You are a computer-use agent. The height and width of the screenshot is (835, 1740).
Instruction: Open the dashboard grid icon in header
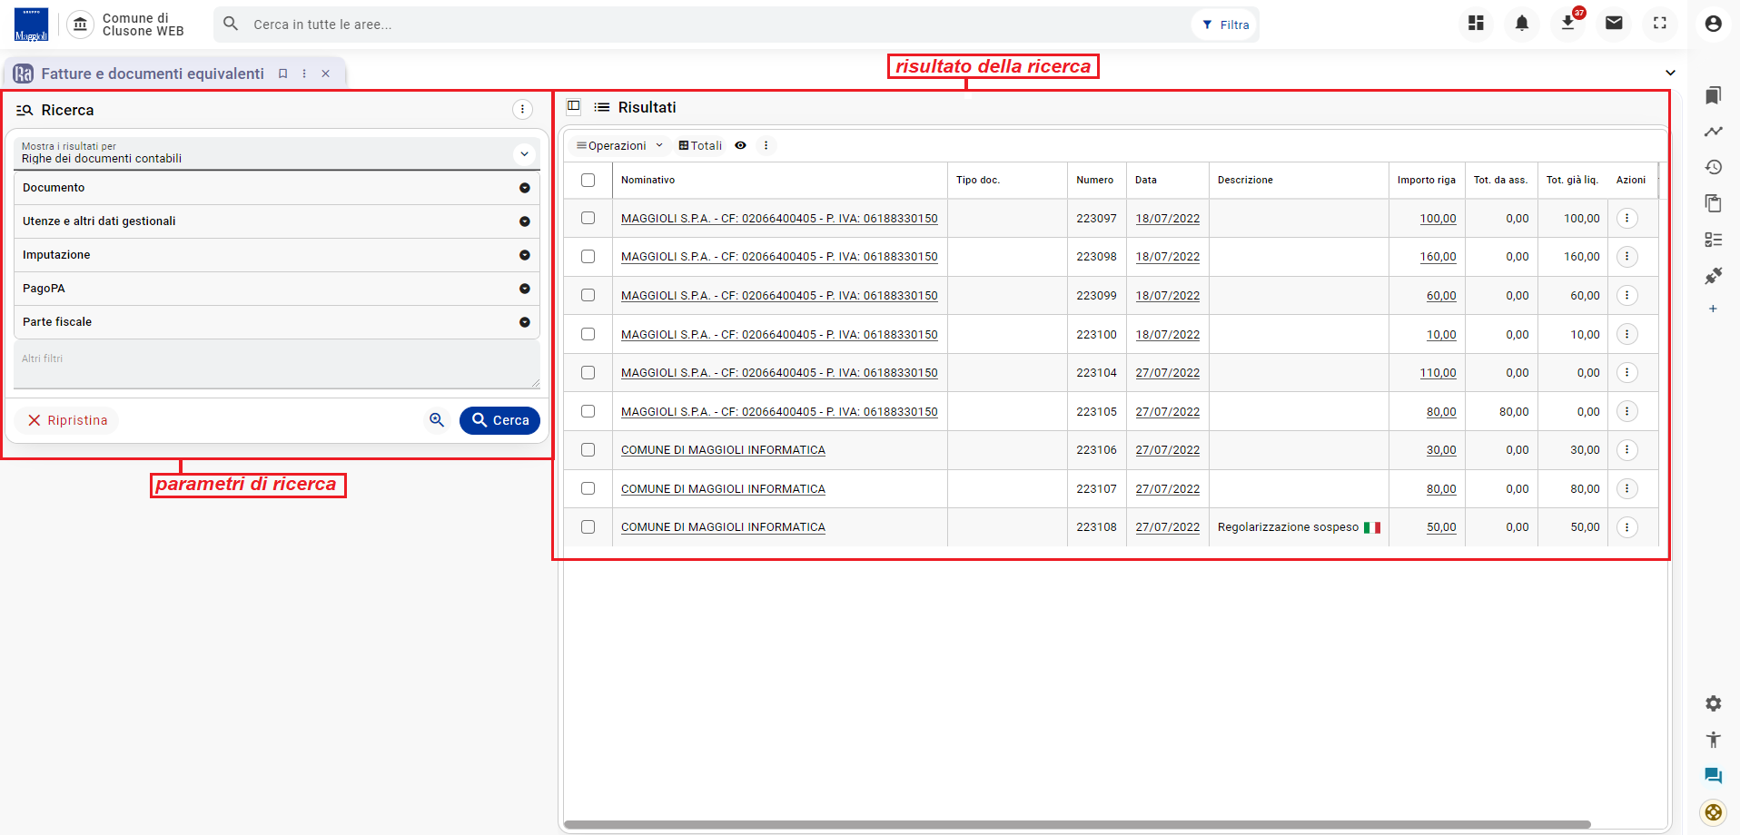pyautogui.click(x=1476, y=24)
